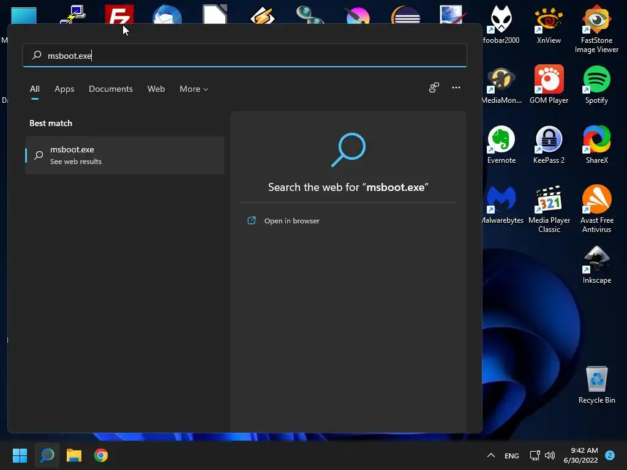Viewport: 627px width, 470px height.
Task: Launch the XnView desktop icon
Action: pyautogui.click(x=549, y=24)
